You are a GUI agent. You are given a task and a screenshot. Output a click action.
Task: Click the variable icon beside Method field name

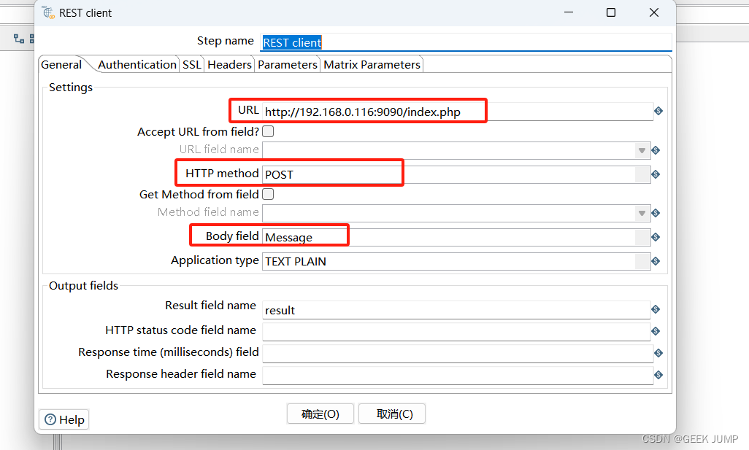tap(656, 213)
